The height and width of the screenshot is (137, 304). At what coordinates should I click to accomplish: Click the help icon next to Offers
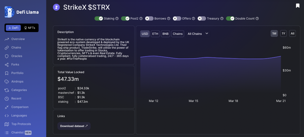[193, 19]
